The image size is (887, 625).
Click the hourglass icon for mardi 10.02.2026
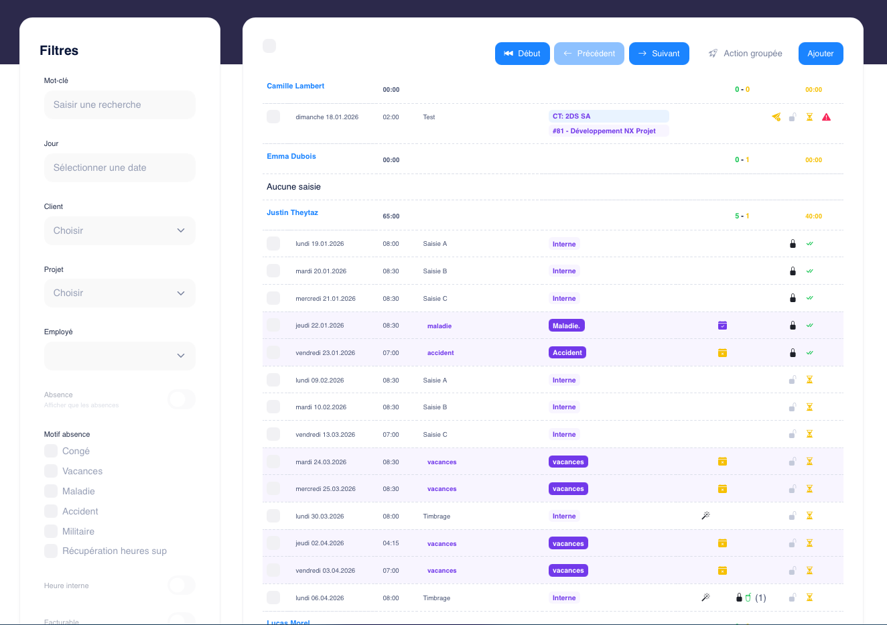[809, 407]
